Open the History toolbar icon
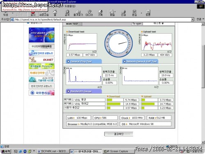 tap(100, 13)
